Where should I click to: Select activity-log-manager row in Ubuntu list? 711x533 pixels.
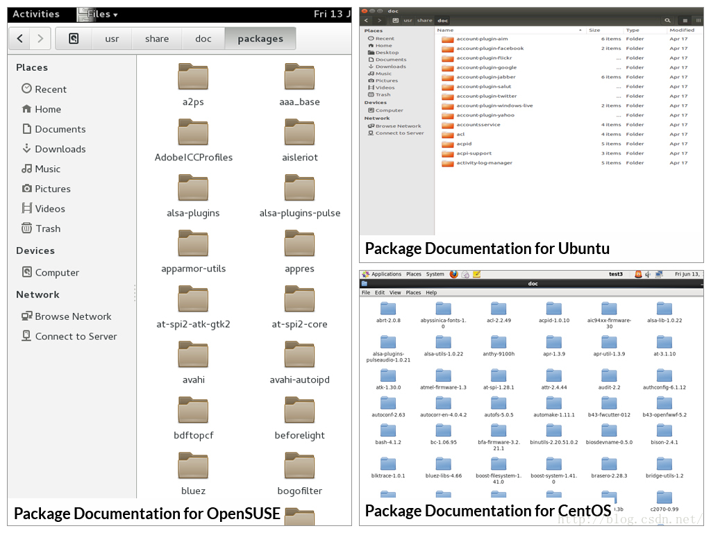coord(568,163)
